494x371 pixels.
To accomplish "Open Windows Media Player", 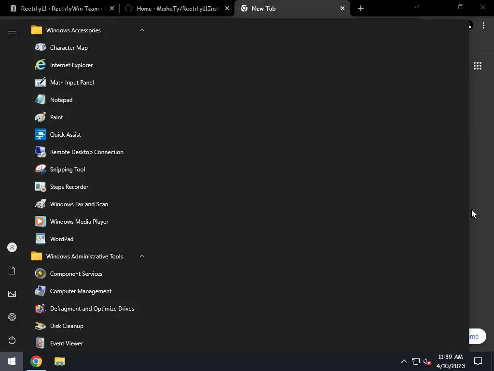I will pyautogui.click(x=88, y=221).
